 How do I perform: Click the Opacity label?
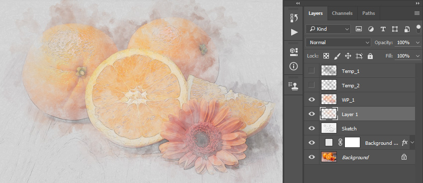(384, 43)
